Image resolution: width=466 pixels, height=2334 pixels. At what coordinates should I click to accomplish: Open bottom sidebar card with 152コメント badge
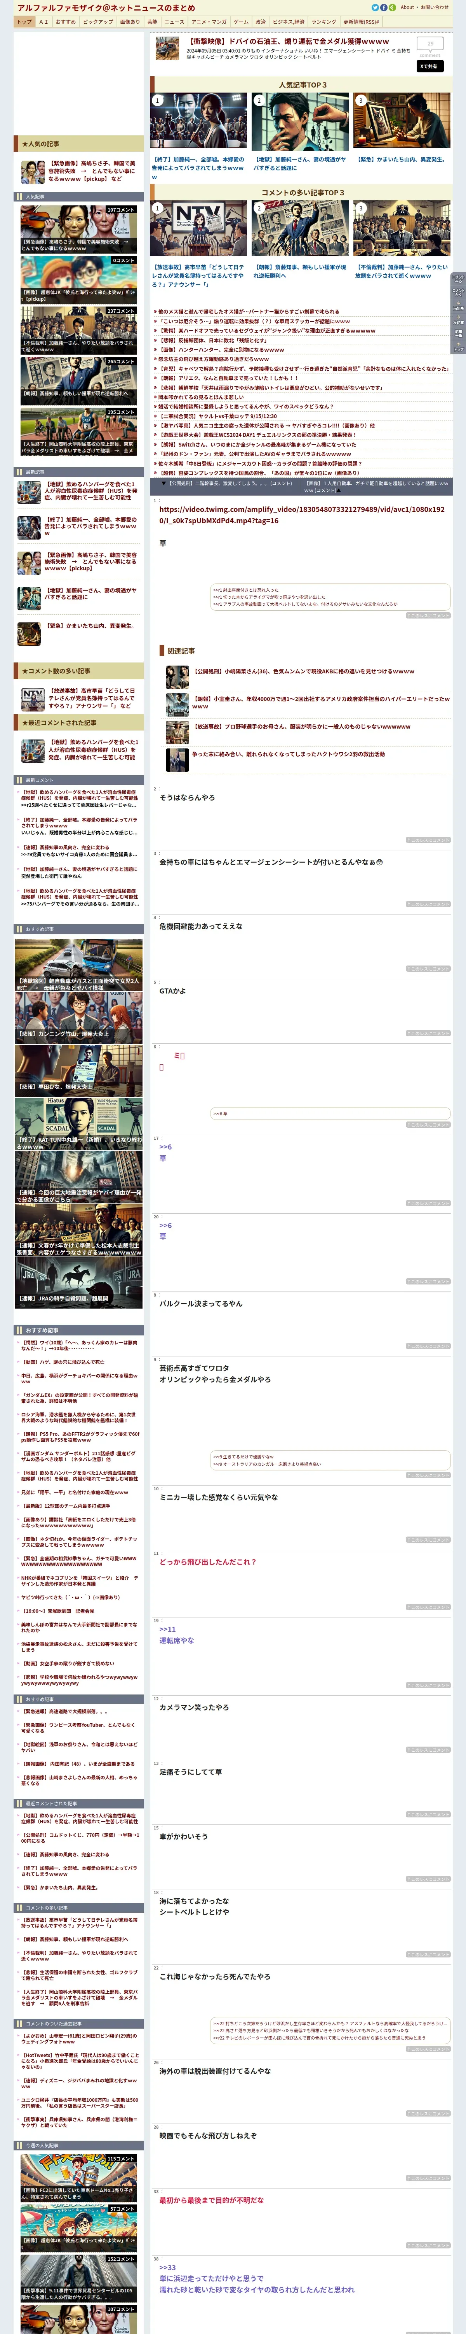pyautogui.click(x=79, y=2278)
